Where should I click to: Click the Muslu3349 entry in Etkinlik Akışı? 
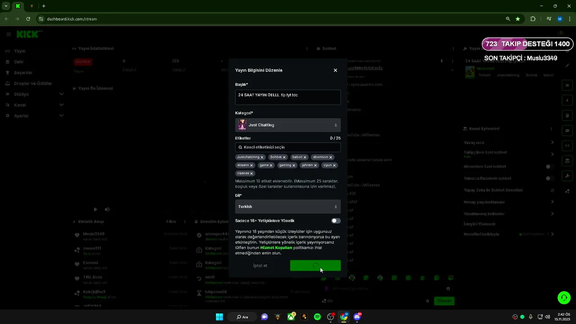coord(94,234)
